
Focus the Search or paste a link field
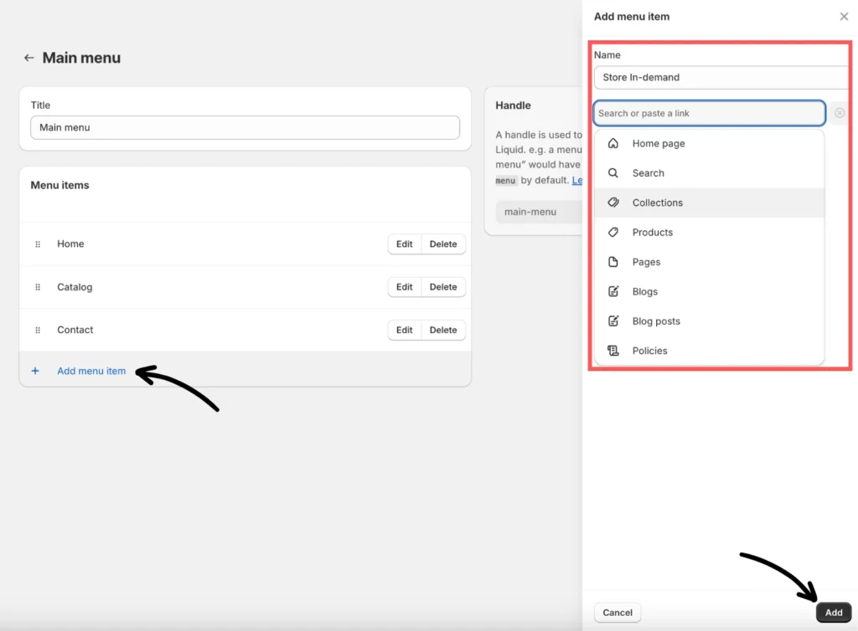coord(709,113)
